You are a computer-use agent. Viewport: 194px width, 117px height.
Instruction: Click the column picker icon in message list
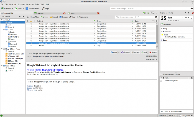pos(156,21)
